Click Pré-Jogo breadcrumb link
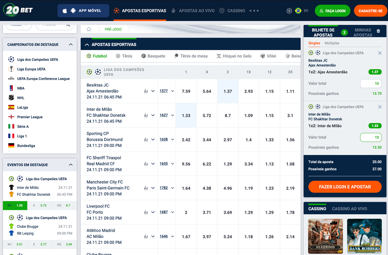 [113, 29]
